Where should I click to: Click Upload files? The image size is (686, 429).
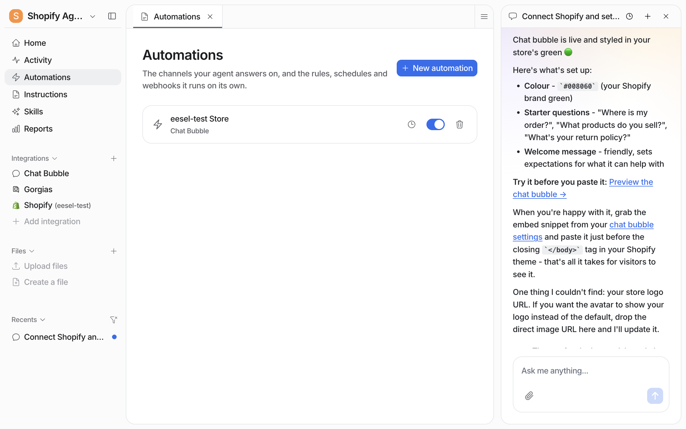pos(63,266)
